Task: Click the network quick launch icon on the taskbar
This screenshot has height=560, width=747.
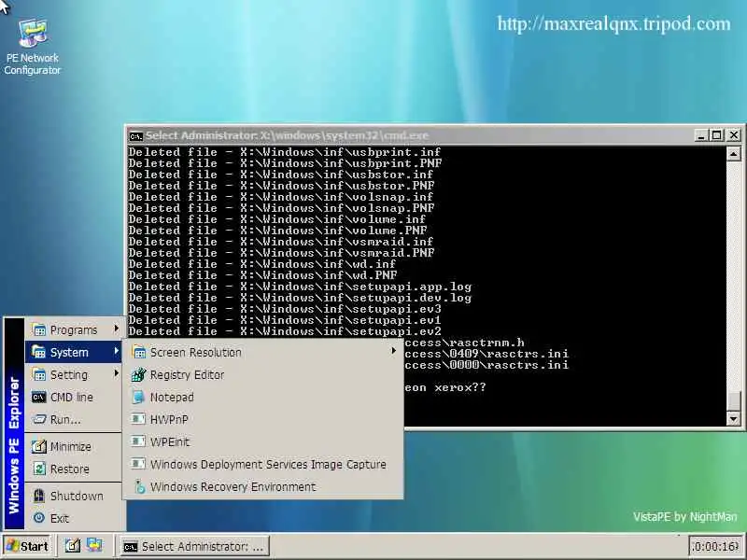Action: (94, 545)
